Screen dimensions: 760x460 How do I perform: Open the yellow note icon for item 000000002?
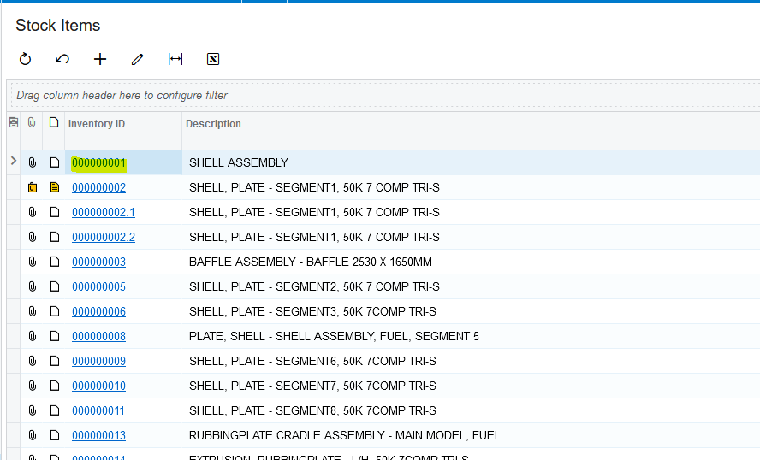coord(55,187)
